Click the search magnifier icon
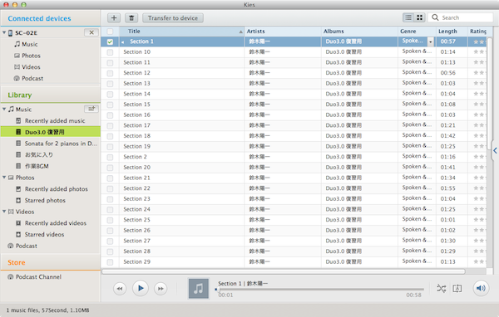Screen dimensions: 499x317 (x=435, y=17)
